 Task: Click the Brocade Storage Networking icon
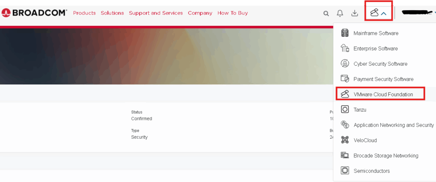tap(345, 155)
